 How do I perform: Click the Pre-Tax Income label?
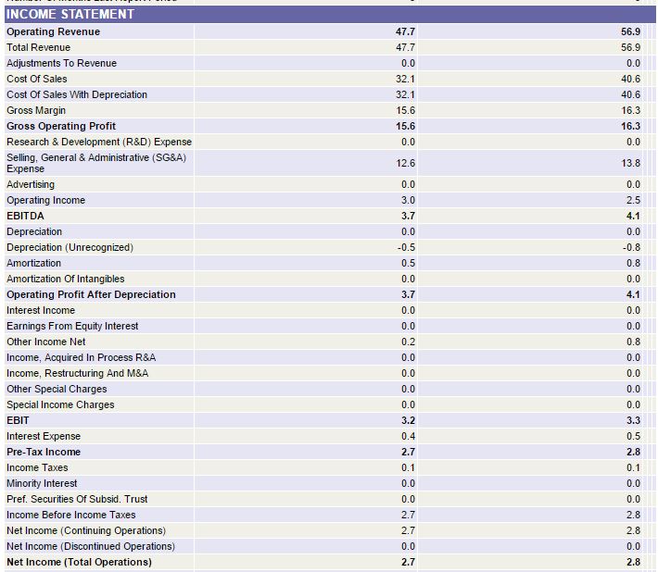click(44, 452)
